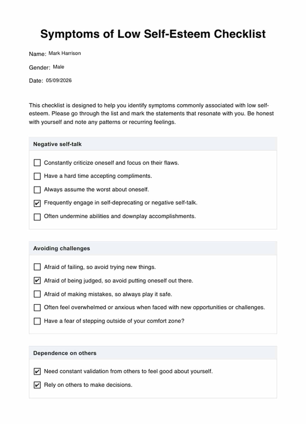The height and width of the screenshot is (424, 306).
Task: Click the 'Symptoms of Low Self-Esteem Checklist' title
Action: pyautogui.click(x=153, y=34)
